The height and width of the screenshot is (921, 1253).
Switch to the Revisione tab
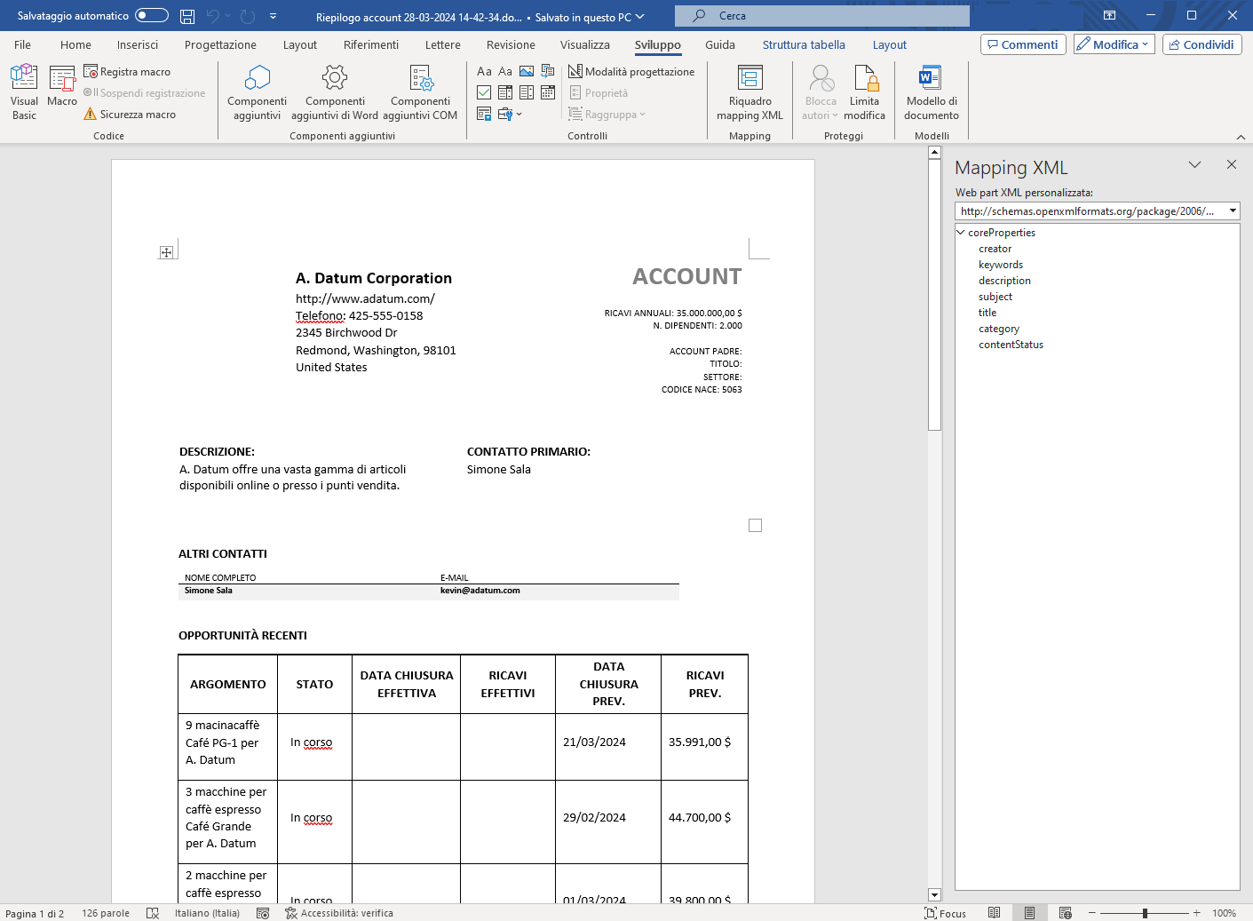click(511, 44)
